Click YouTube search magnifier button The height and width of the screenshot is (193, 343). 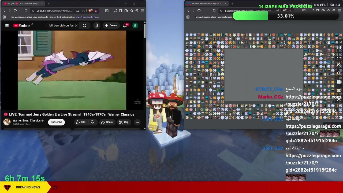(85, 25)
